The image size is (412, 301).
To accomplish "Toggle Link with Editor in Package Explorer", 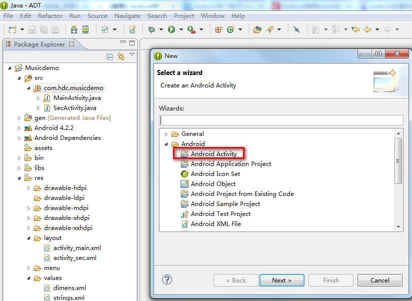I will coord(121,56).
